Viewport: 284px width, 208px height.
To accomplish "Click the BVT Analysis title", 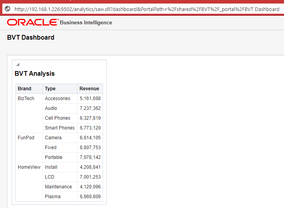I will [x=35, y=73].
